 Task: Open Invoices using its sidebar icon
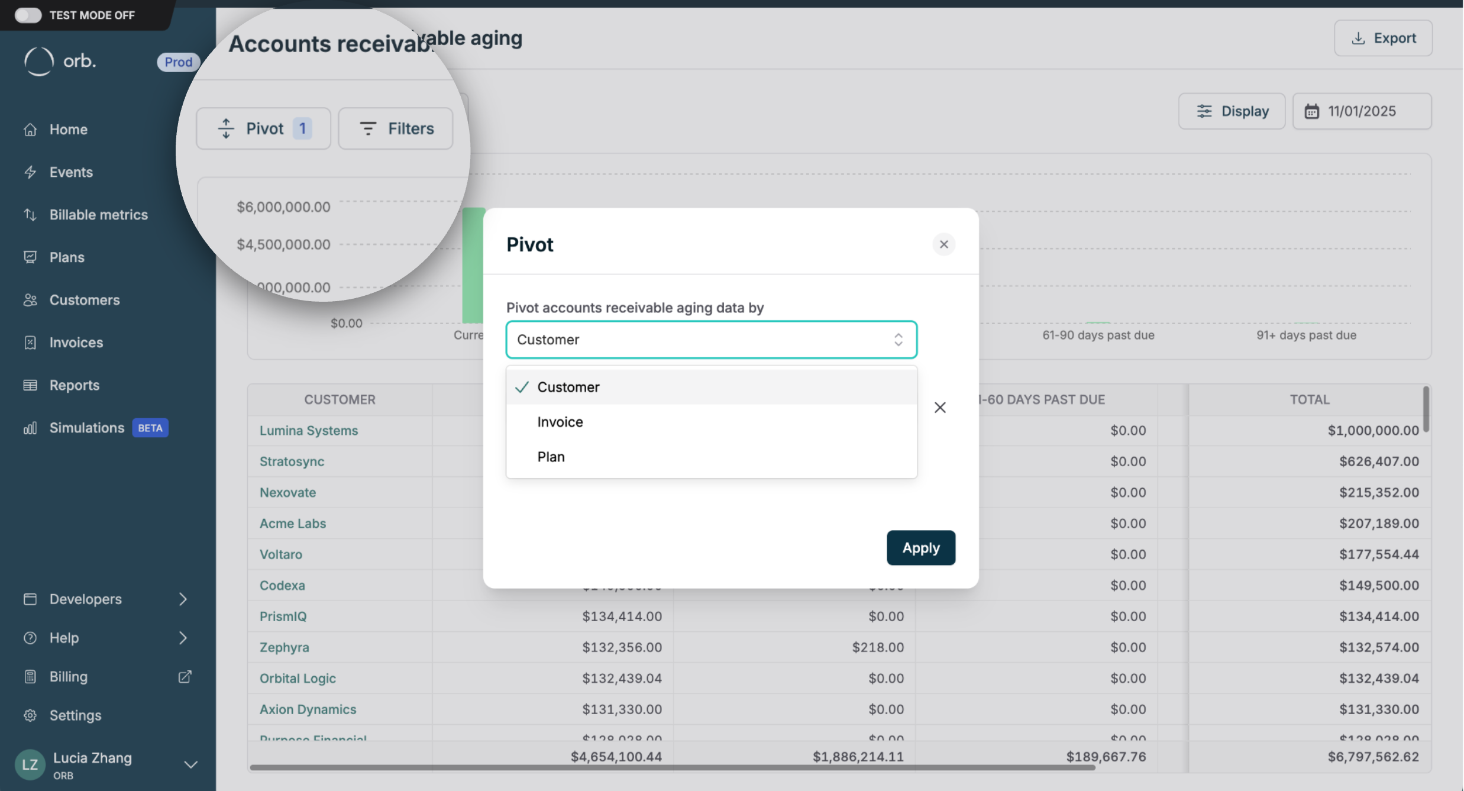click(x=30, y=343)
